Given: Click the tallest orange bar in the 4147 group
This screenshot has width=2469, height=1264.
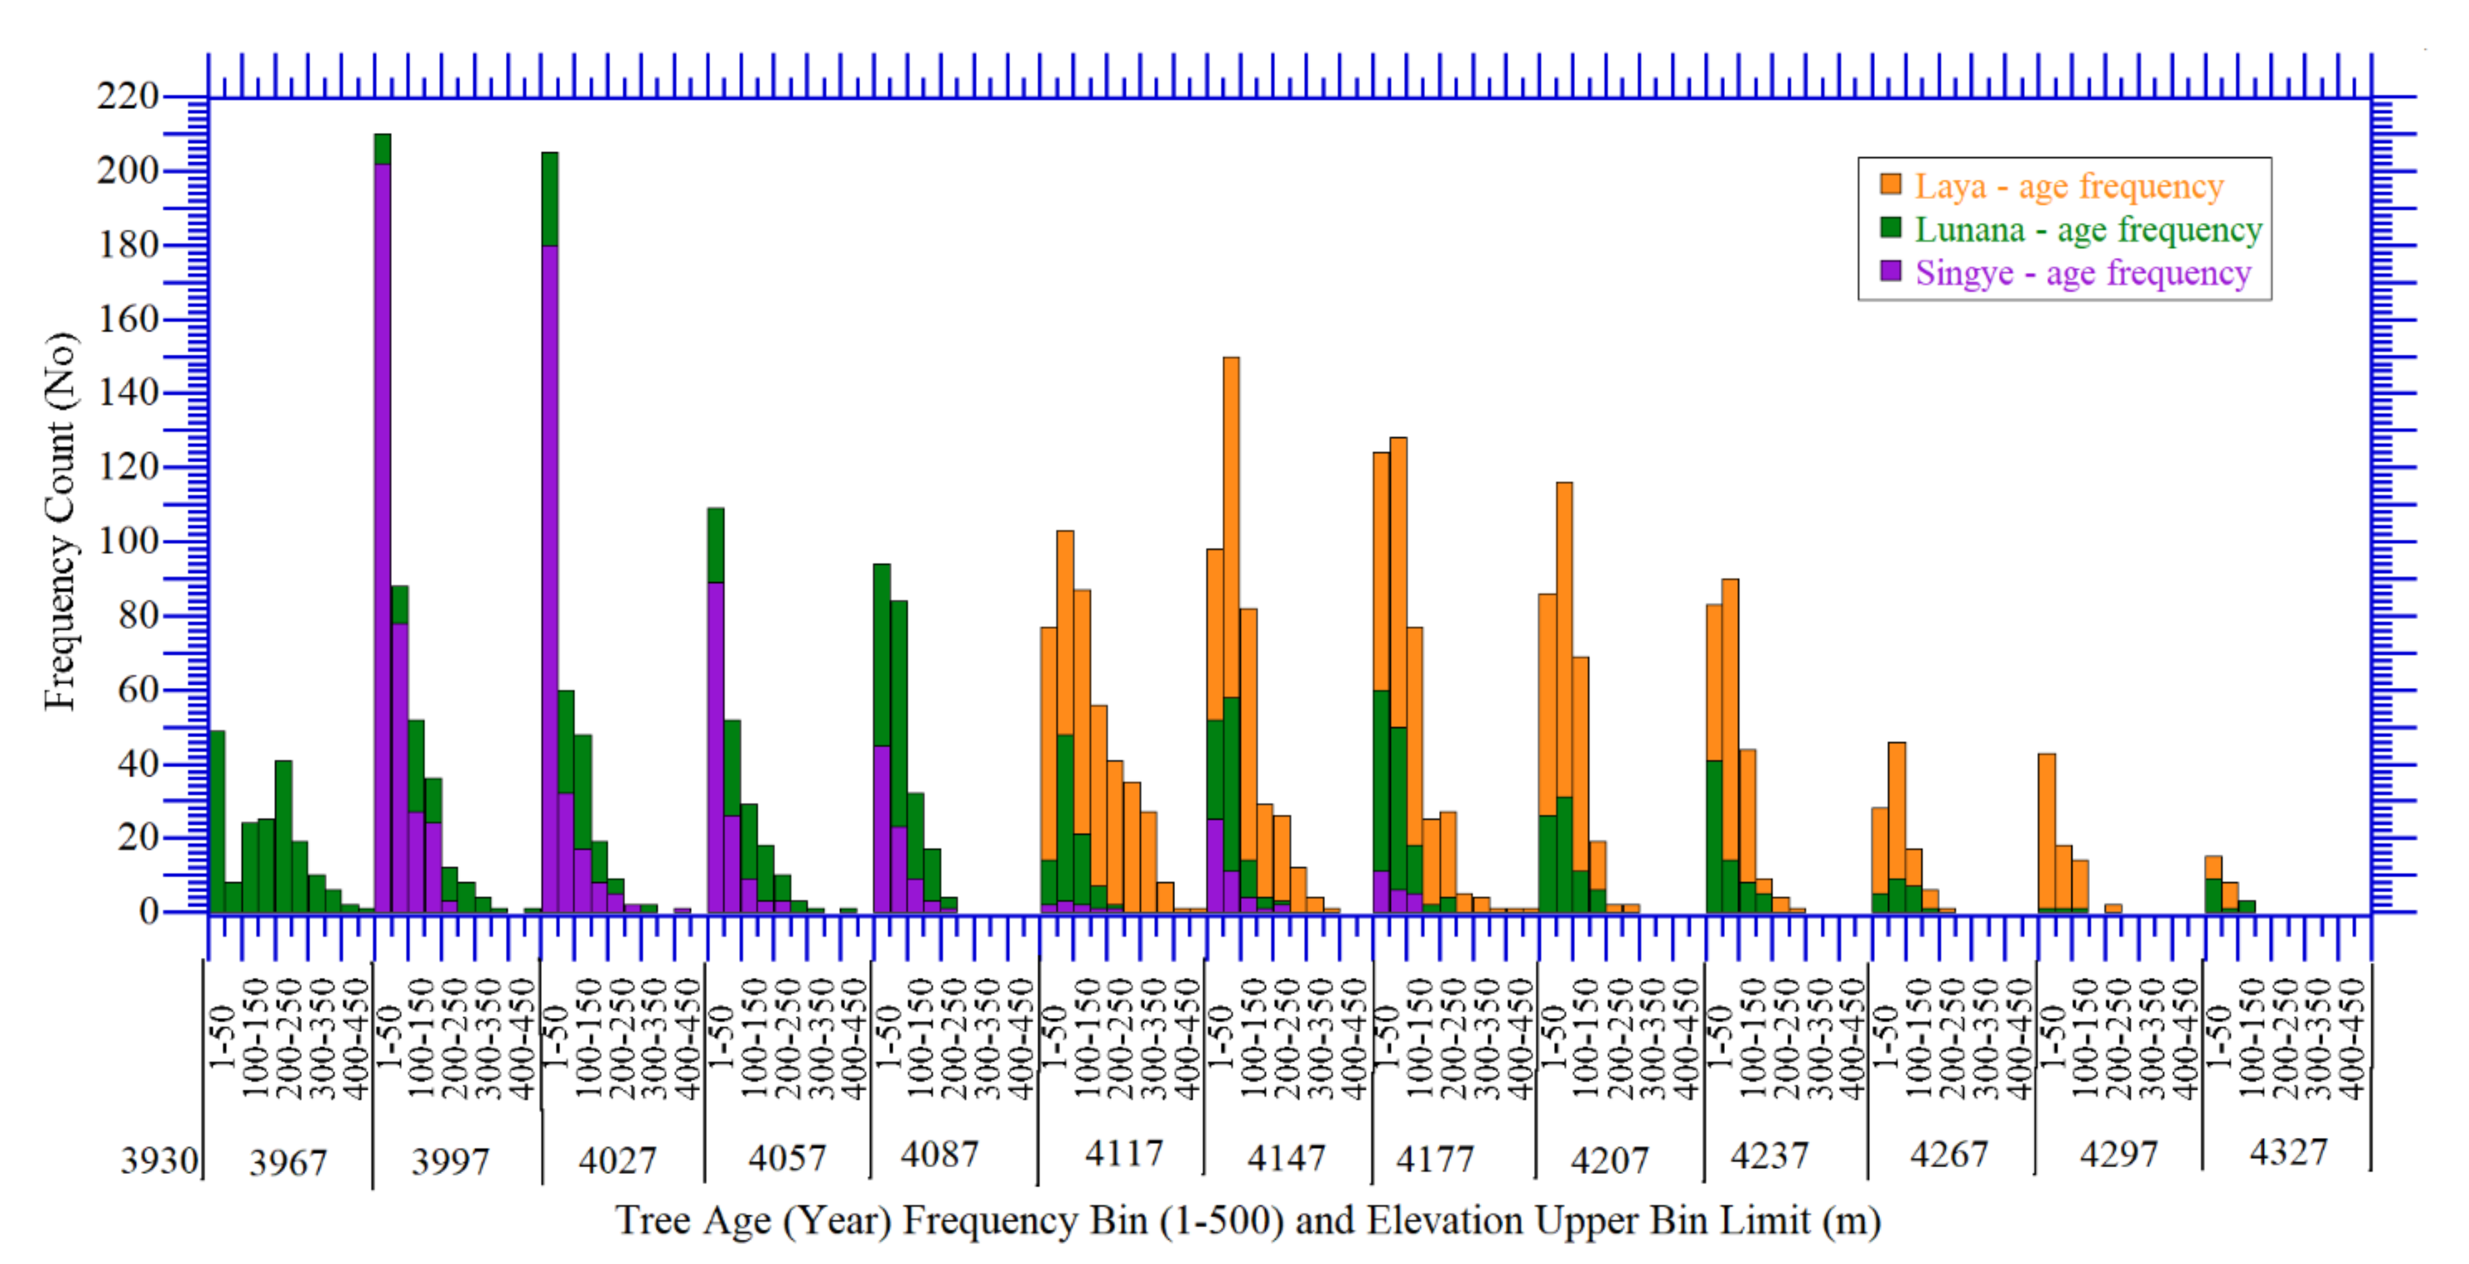Looking at the screenshot, I should pyautogui.click(x=1231, y=527).
